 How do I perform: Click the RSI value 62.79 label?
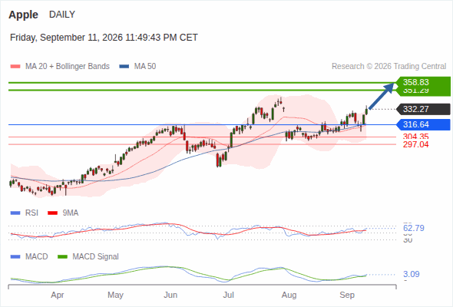pos(414,228)
